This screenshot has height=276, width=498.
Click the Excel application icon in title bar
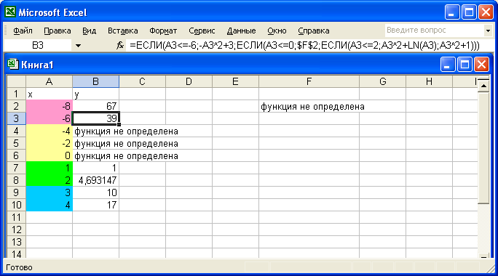coord(10,12)
